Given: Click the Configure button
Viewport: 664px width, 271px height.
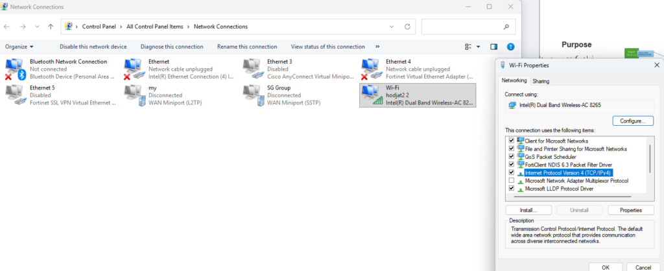Looking at the screenshot, I should click(633, 121).
